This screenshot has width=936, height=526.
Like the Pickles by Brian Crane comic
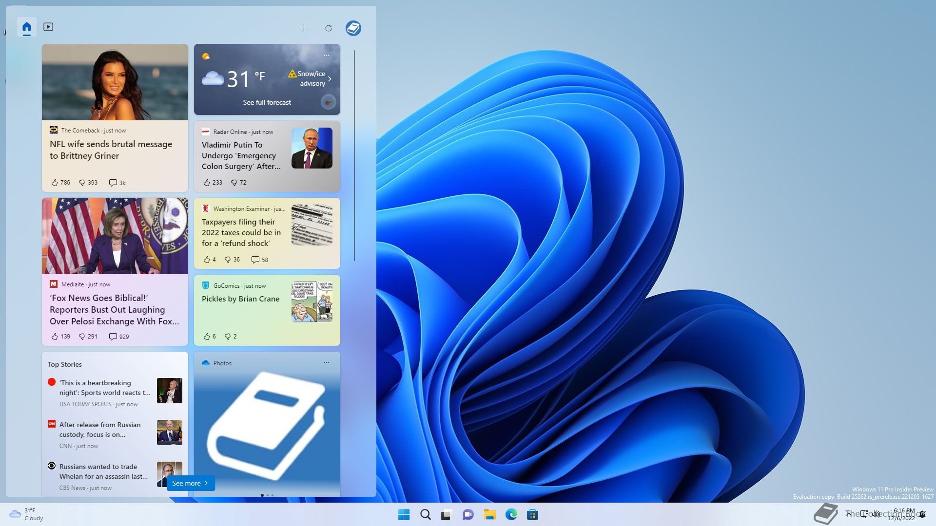click(210, 337)
